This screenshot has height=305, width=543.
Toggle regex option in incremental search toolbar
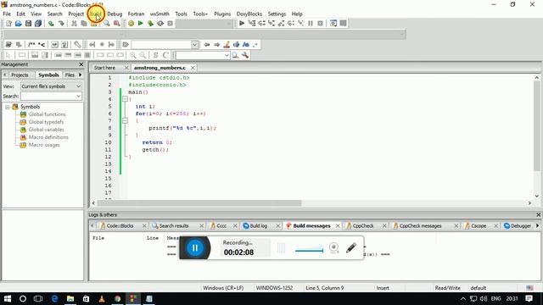(x=255, y=45)
